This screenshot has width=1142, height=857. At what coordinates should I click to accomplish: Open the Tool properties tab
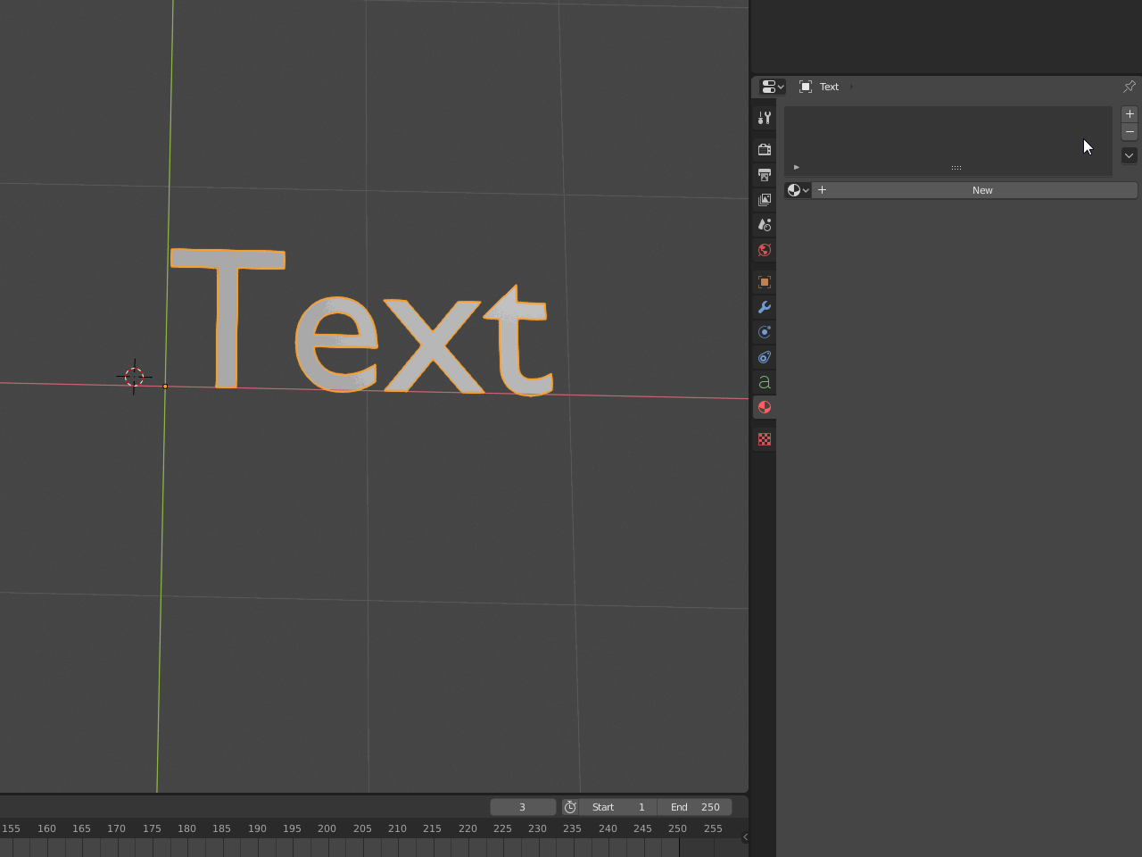pos(764,117)
